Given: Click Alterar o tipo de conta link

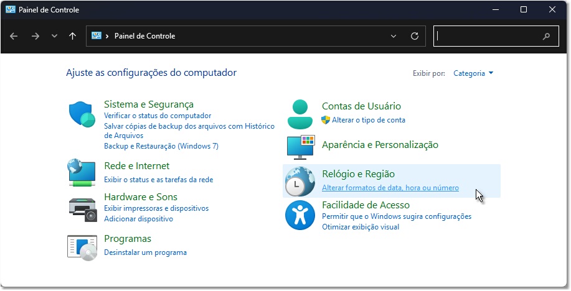Looking at the screenshot, I should [369, 119].
